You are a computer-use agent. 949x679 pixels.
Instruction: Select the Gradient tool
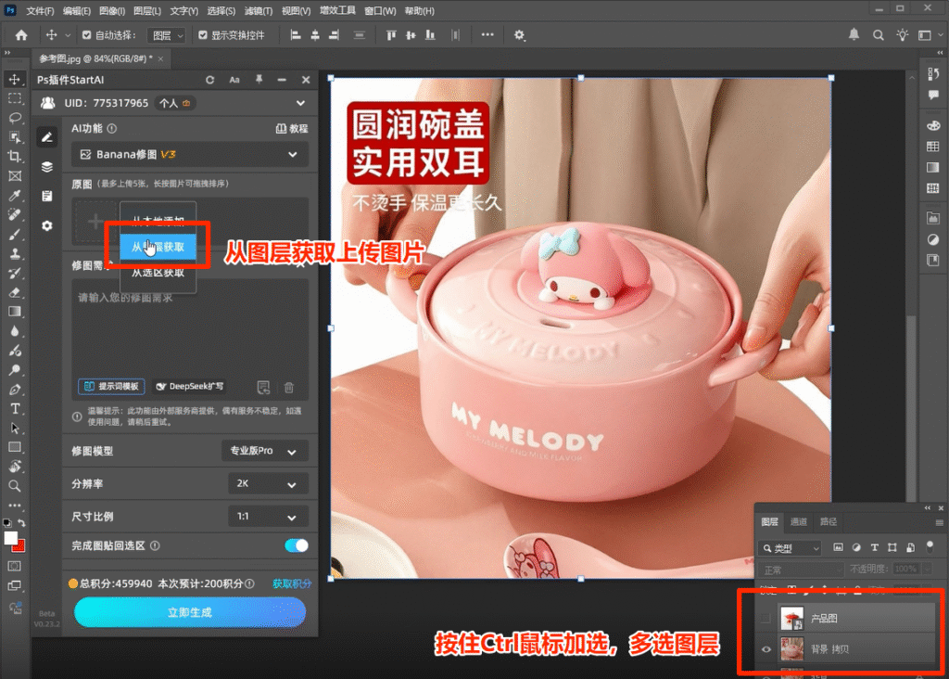pyautogui.click(x=15, y=312)
